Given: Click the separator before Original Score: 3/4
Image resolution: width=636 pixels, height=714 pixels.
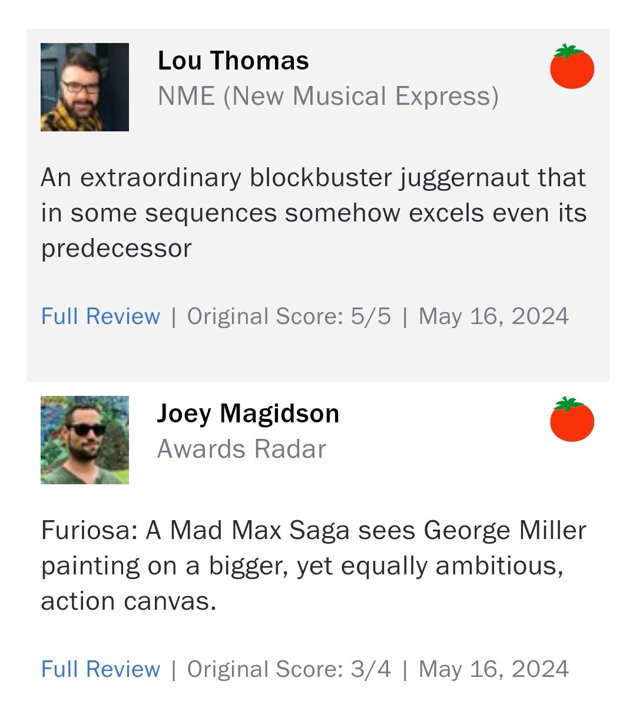Looking at the screenshot, I should coord(173,670).
